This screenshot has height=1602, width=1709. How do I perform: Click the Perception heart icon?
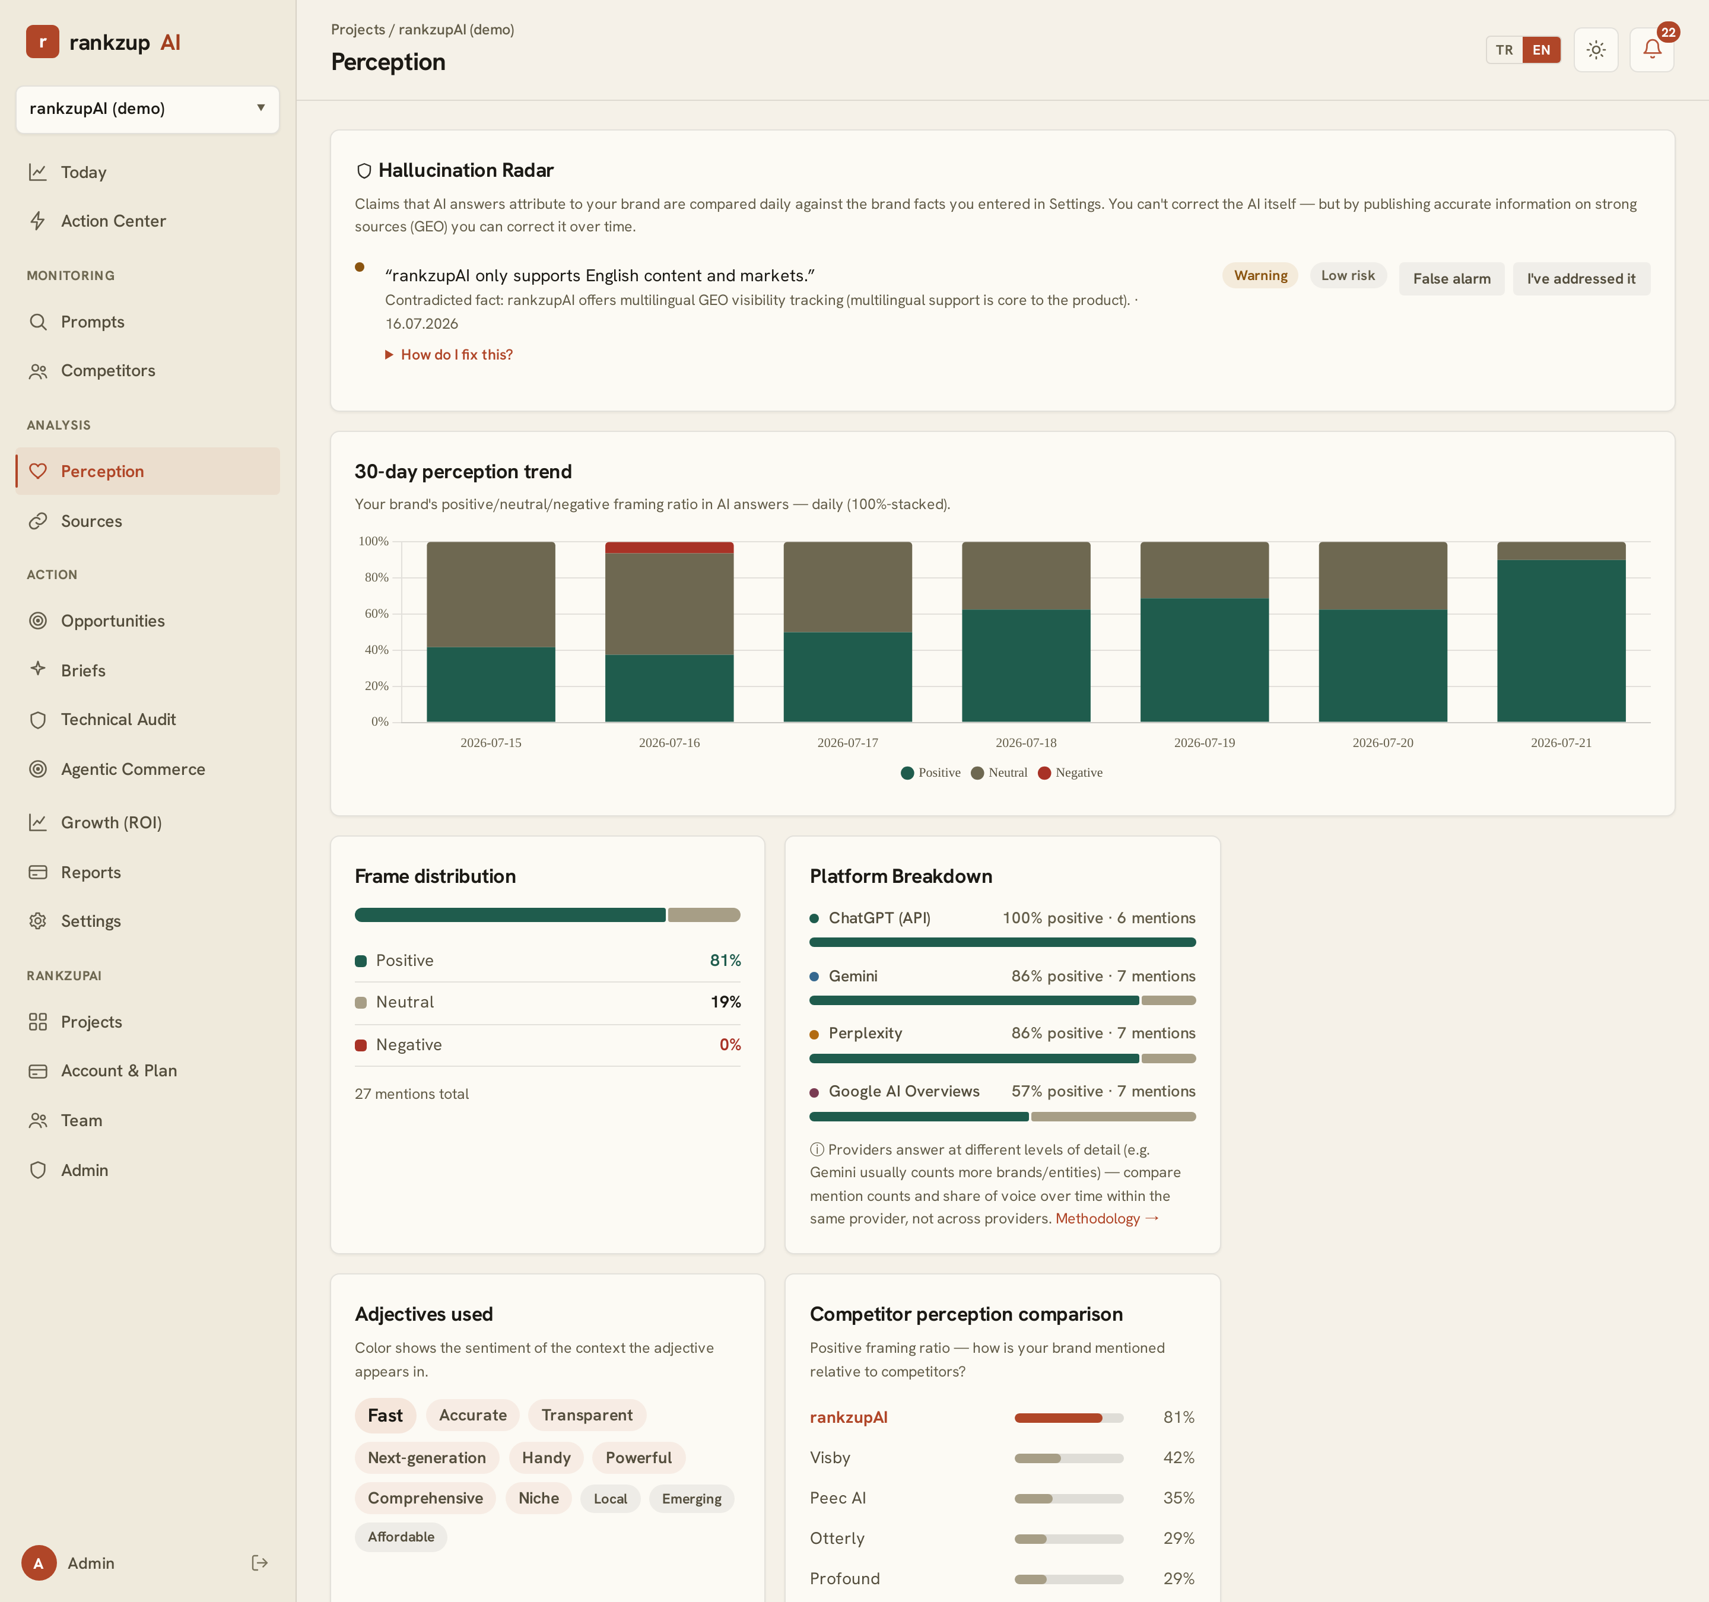pos(38,471)
